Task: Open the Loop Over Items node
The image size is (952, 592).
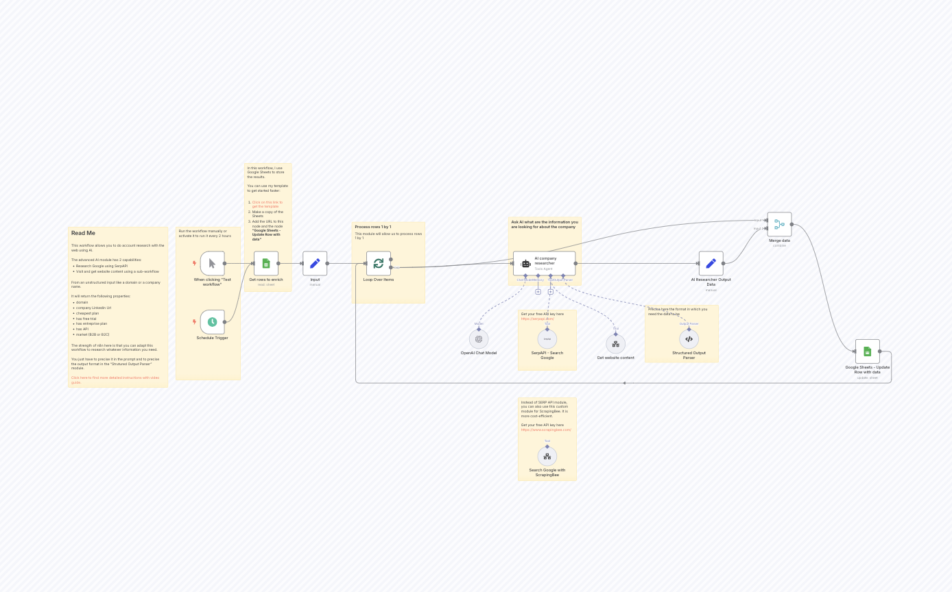Action: [x=379, y=263]
